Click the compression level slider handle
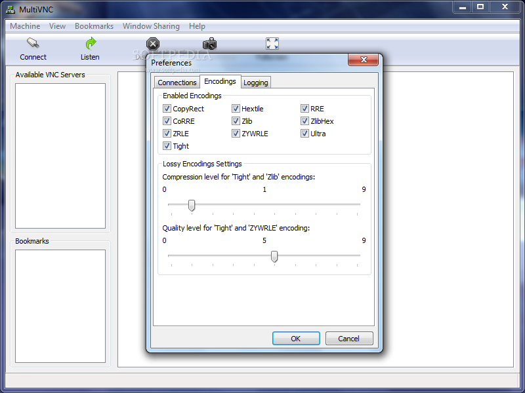The image size is (525, 393). 192,205
